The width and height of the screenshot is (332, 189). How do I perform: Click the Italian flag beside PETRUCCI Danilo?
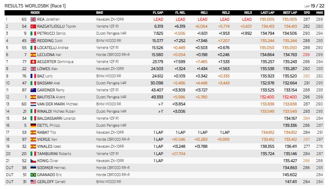click(x=33, y=33)
